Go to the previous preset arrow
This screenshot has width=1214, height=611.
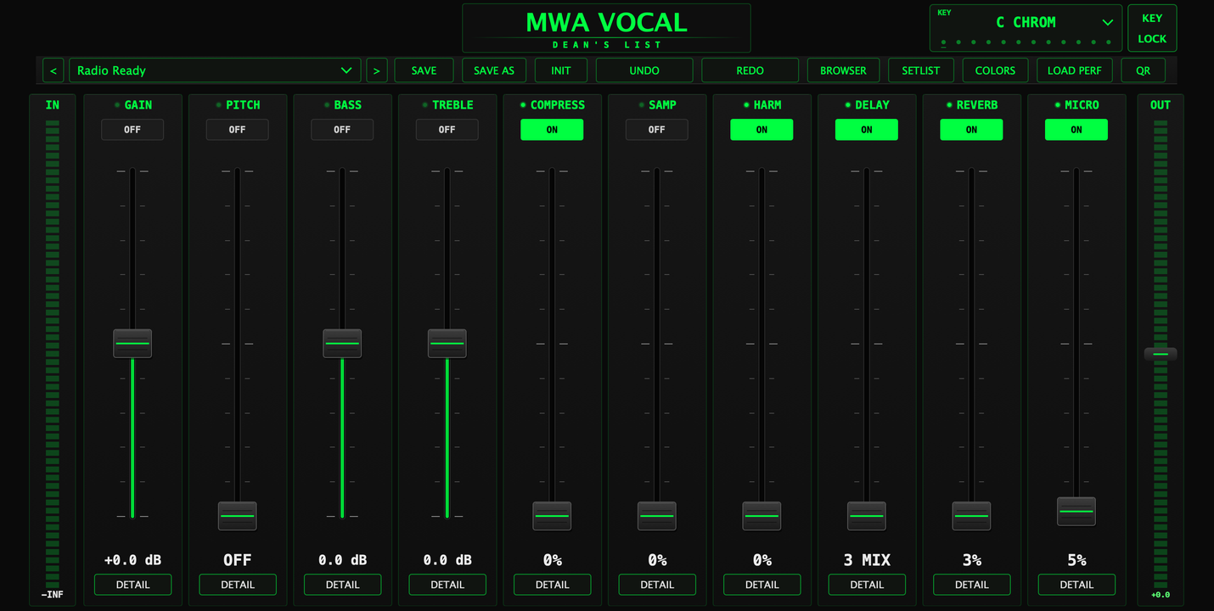[53, 70]
